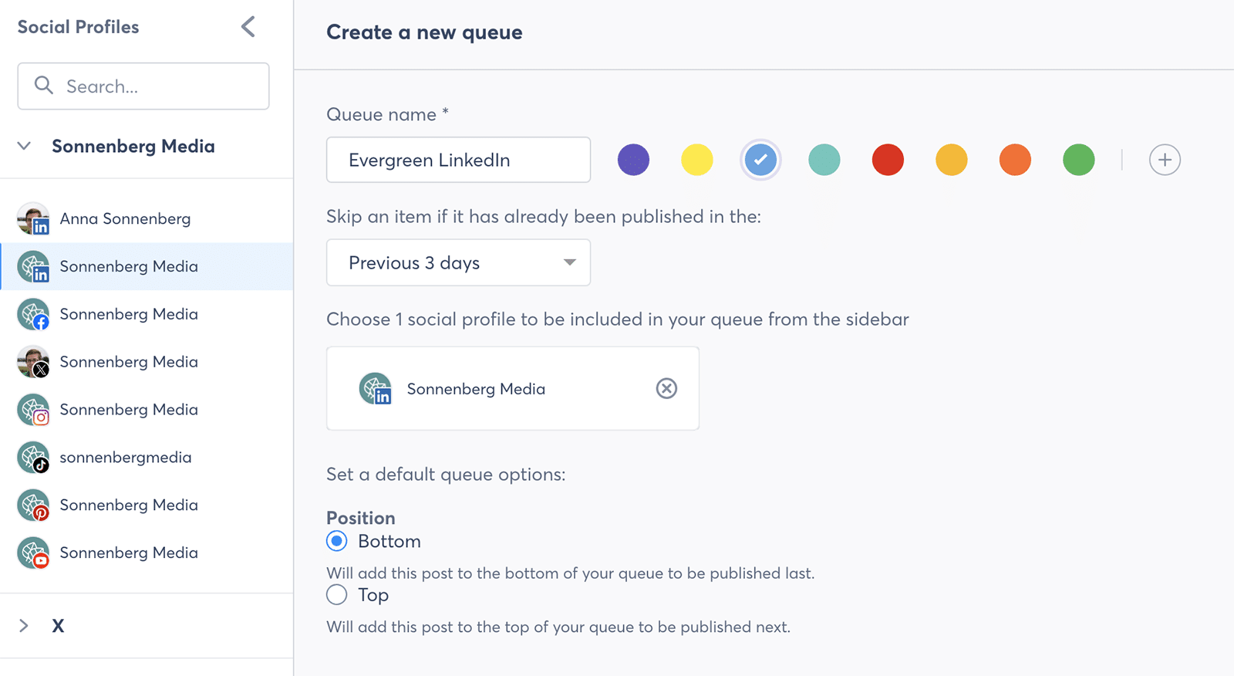Select Anna Sonnenberg LinkedIn profile
The image size is (1234, 676).
coord(125,219)
